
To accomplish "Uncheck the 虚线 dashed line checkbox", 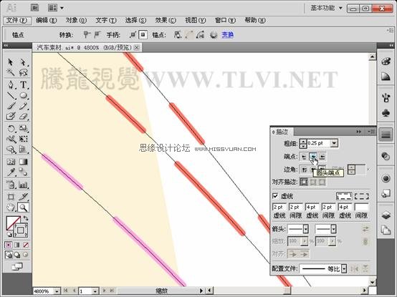I will point(275,196).
